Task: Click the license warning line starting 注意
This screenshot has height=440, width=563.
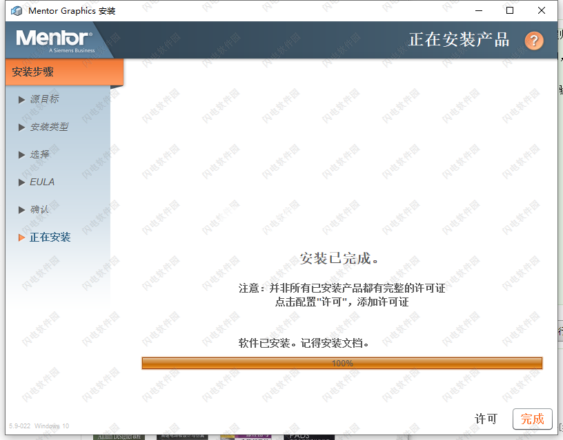Action: (342, 288)
